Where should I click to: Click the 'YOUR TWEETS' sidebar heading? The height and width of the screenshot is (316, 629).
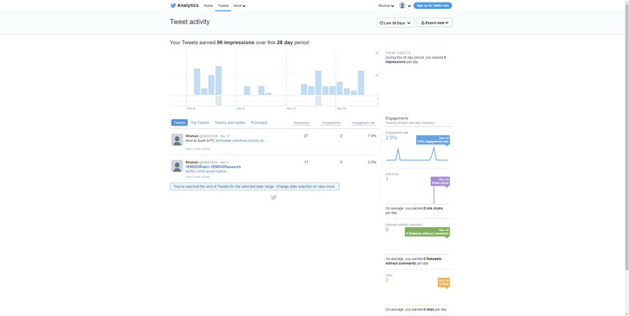coord(398,53)
